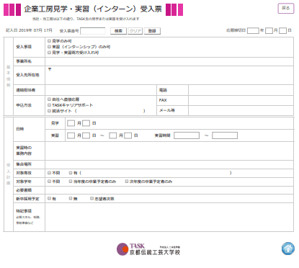Click the FAX entry field
The width and height of the screenshot is (299, 268).
[x=241, y=100]
